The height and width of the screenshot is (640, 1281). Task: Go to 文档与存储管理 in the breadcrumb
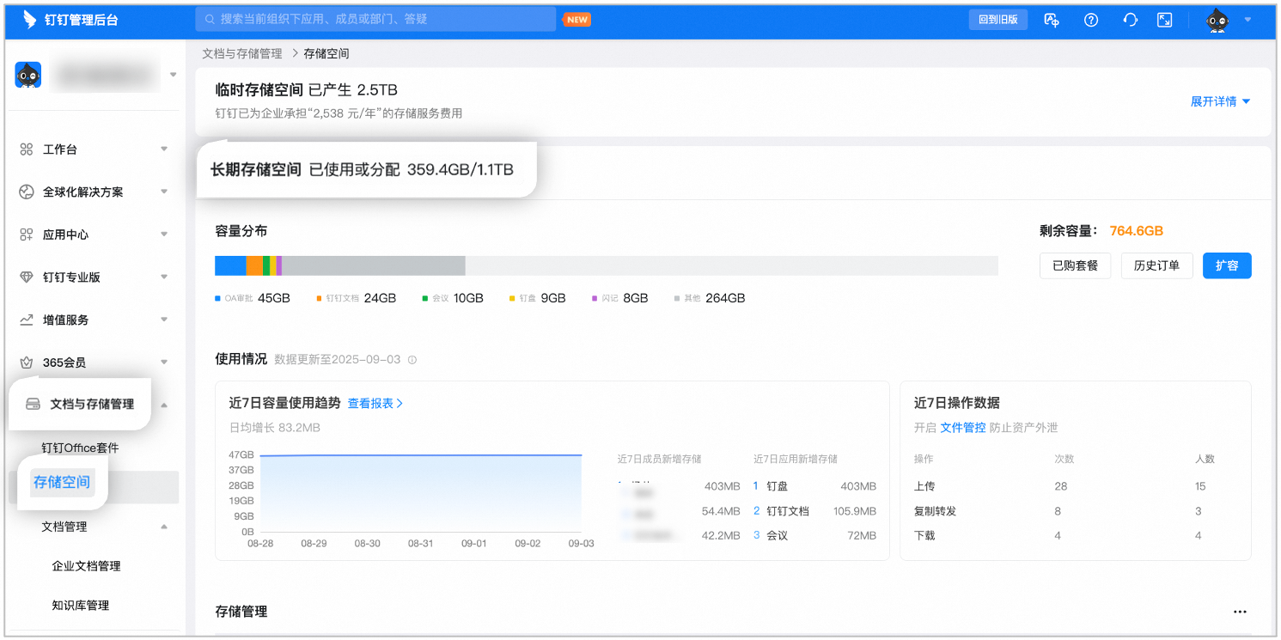tap(242, 53)
